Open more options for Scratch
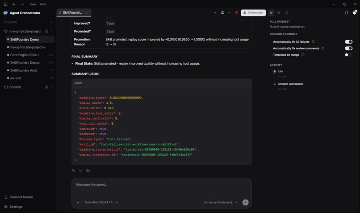Image resolution: width=360 pixels, height=213 pixels. point(52,87)
